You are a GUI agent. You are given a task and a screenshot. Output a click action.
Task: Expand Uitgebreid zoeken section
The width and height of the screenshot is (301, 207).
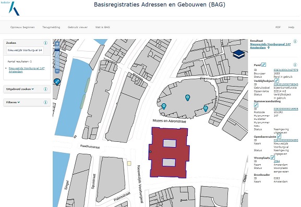(20, 89)
